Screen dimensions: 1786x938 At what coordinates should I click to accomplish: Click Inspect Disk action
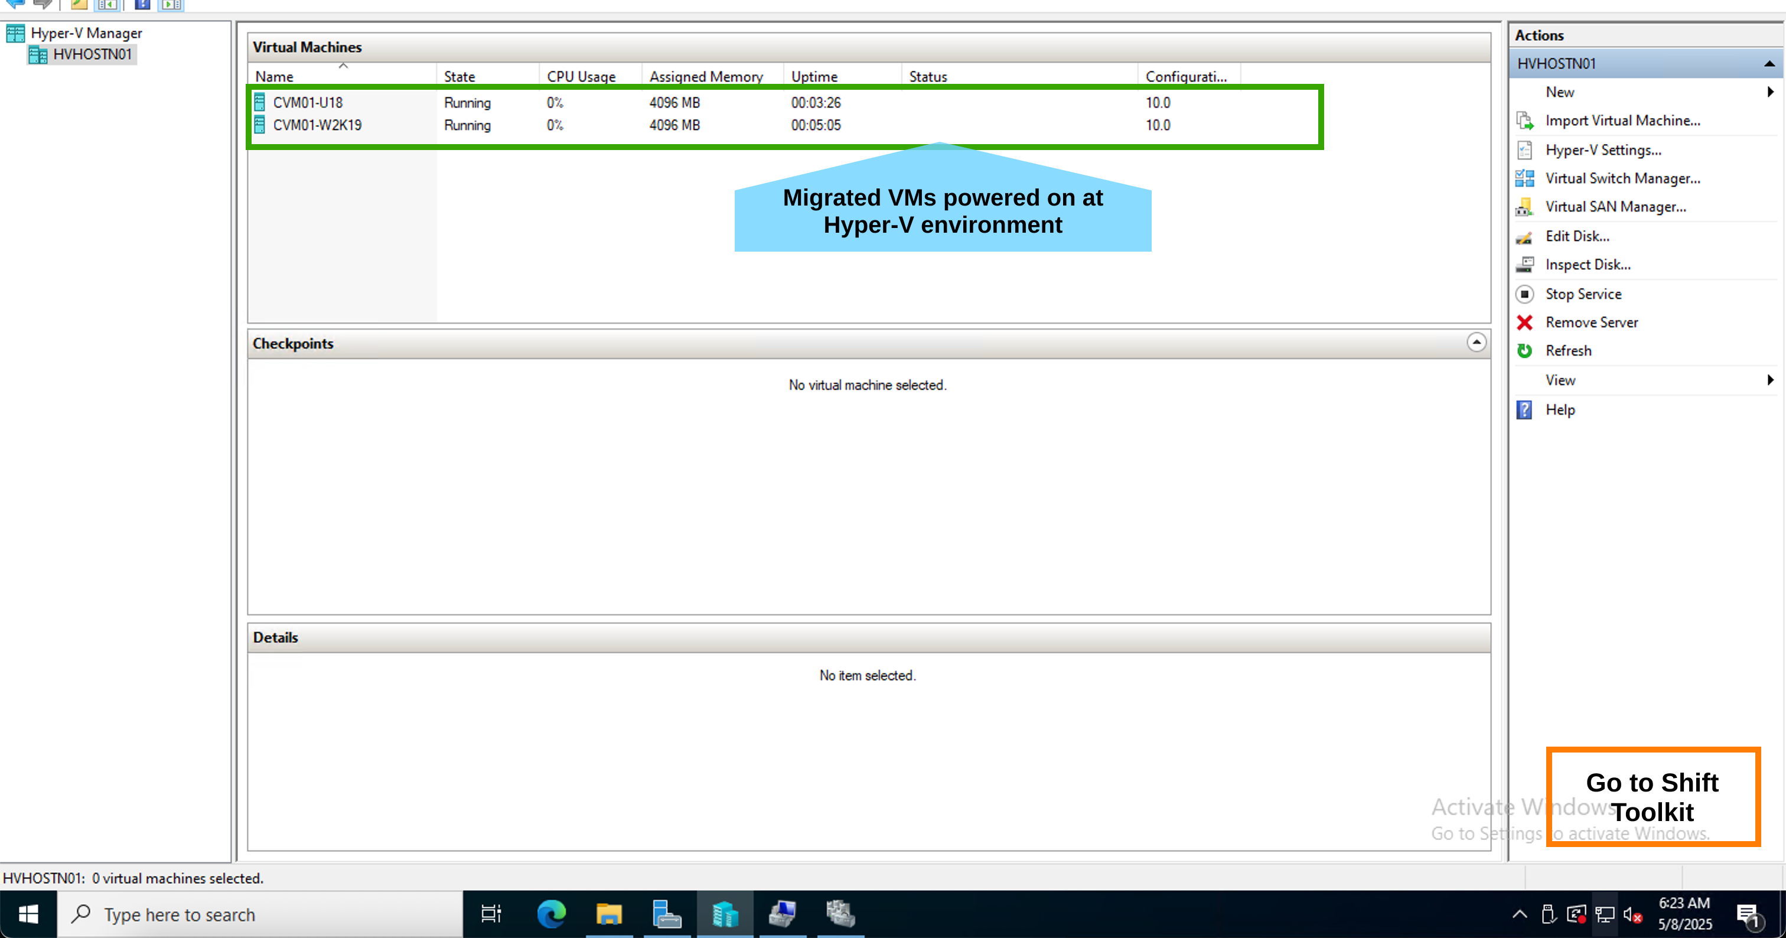(x=1588, y=265)
